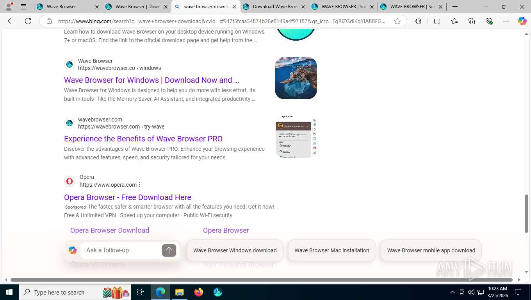The width and height of the screenshot is (531, 300).
Task: Close the 'Download Wave Brow' tab
Action: [x=303, y=7]
